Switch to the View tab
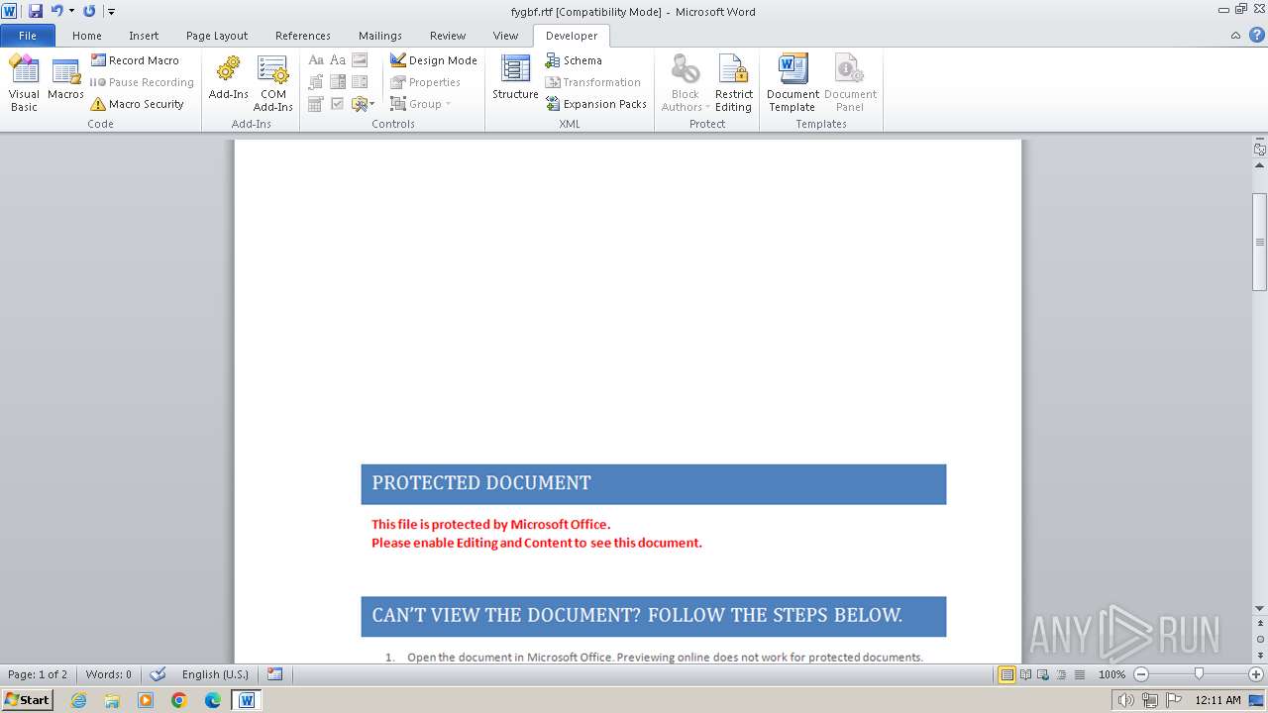This screenshot has width=1268, height=713. [505, 36]
